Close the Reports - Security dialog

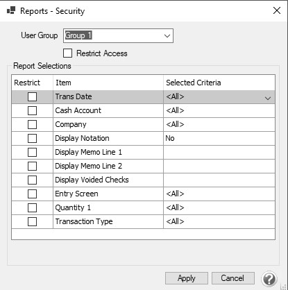(x=277, y=10)
